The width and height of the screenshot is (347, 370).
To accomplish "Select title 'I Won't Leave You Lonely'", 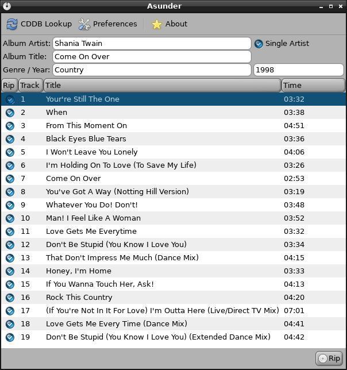I will [x=91, y=152].
